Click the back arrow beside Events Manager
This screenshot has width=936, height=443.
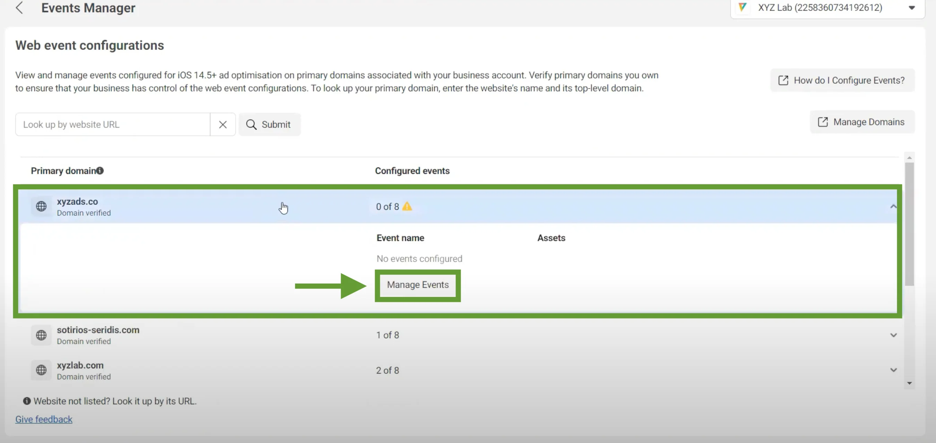tap(19, 8)
